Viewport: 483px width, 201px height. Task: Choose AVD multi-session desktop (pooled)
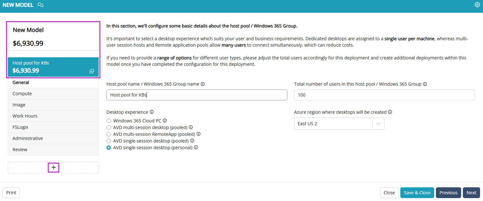coord(109,128)
